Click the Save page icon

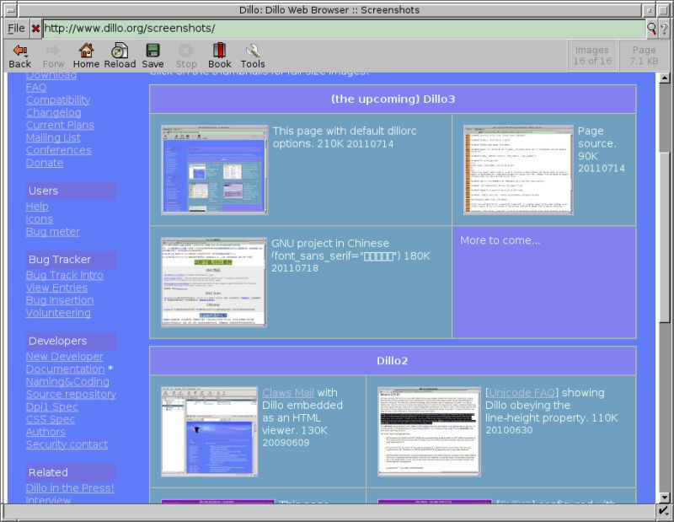pyautogui.click(x=152, y=53)
